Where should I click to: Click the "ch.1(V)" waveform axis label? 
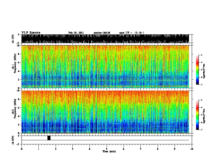click(x=13, y=39)
